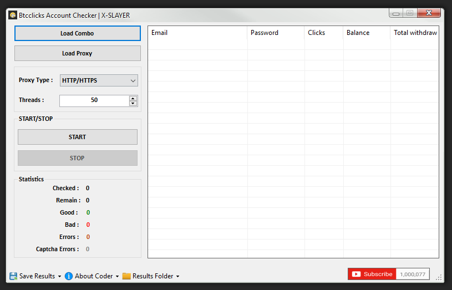This screenshot has height=290, width=452.
Task: Expand the Results Folder dropdown arrow
Action: (177, 276)
